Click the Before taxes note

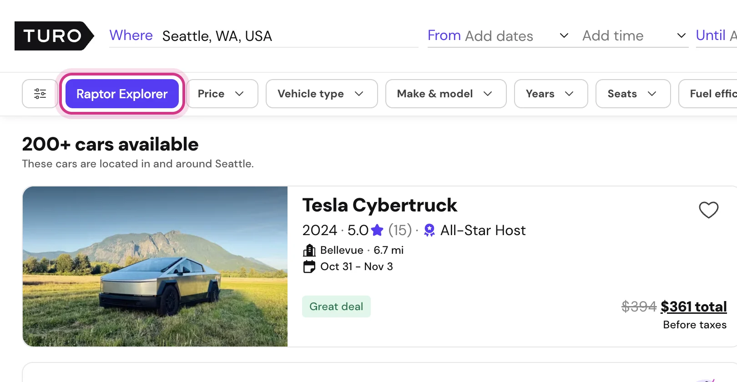(695, 325)
